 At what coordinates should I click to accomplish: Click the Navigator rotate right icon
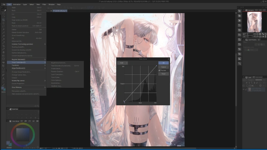(x=257, y=37)
